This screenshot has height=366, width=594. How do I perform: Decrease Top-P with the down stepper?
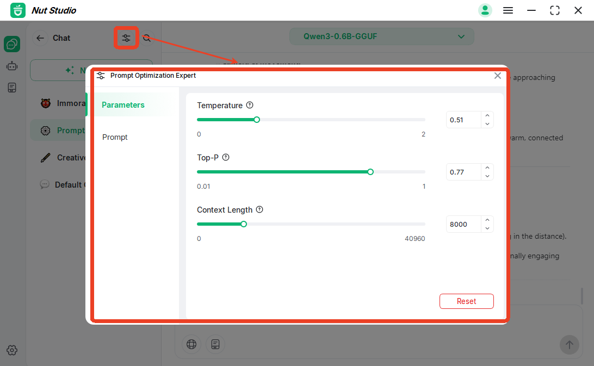pyautogui.click(x=487, y=176)
